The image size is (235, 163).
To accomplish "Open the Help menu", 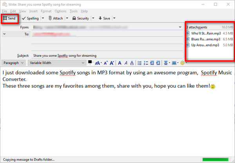I will [84, 11].
